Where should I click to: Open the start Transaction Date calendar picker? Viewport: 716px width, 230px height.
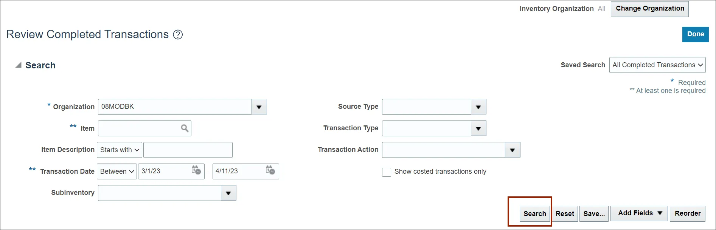click(196, 170)
